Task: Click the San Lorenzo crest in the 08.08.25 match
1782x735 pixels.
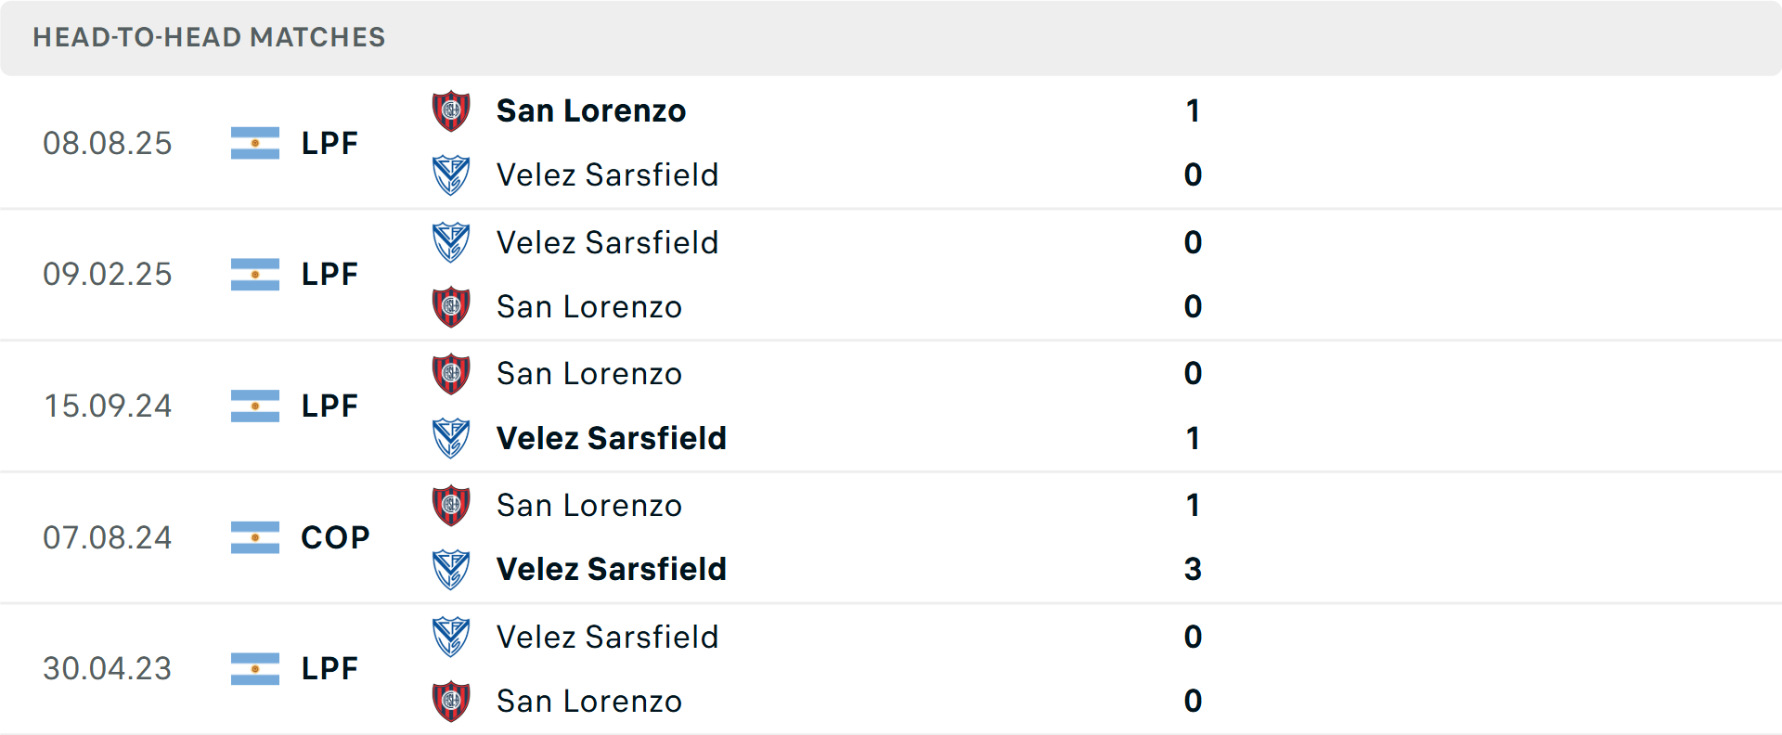Action: coord(451,110)
